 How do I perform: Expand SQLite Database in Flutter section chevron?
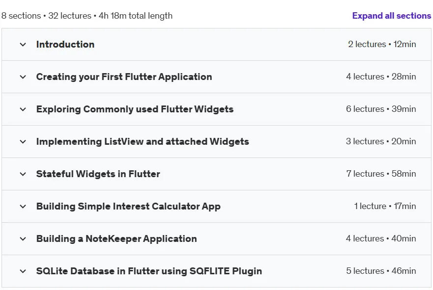point(23,271)
